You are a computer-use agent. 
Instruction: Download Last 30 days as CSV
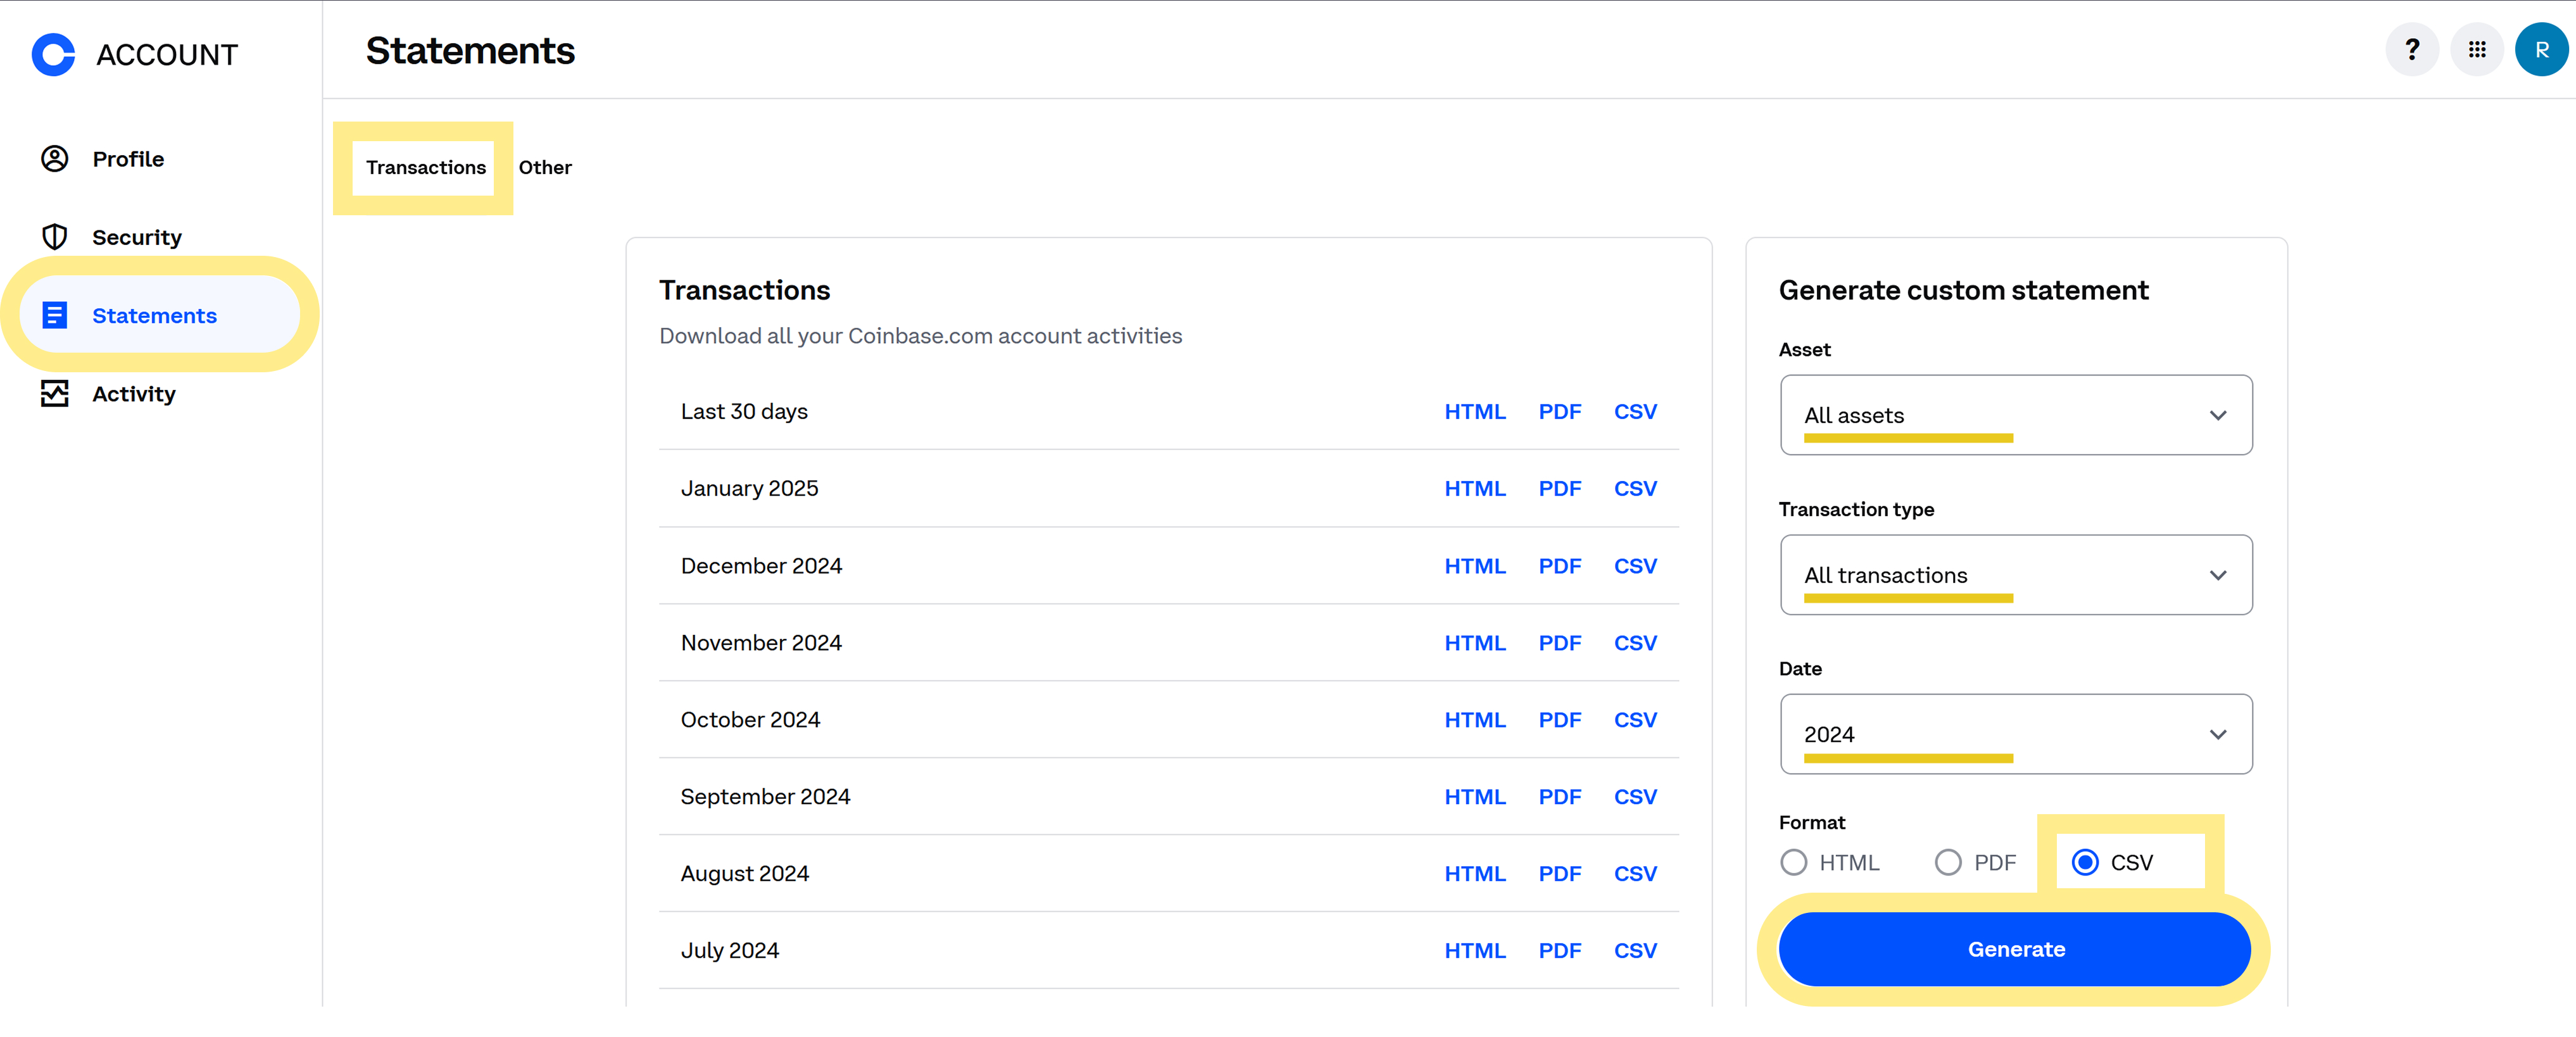pyautogui.click(x=1634, y=412)
